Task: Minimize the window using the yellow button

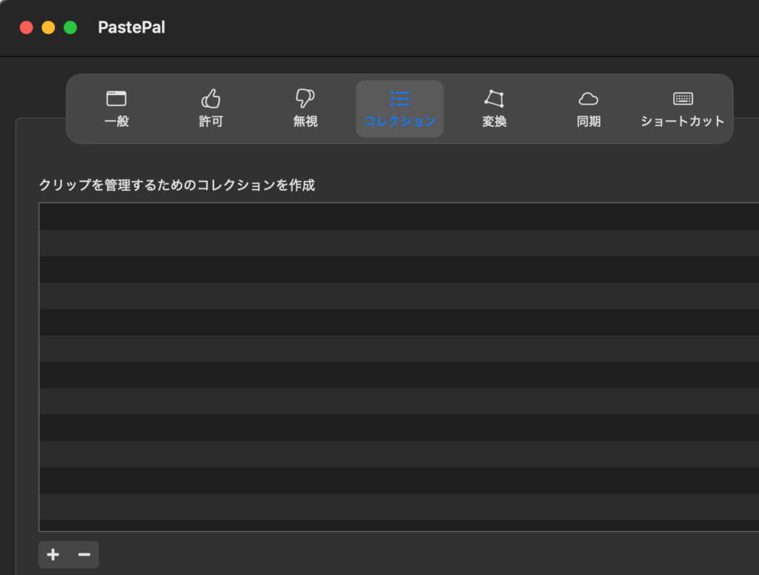Action: coord(48,27)
